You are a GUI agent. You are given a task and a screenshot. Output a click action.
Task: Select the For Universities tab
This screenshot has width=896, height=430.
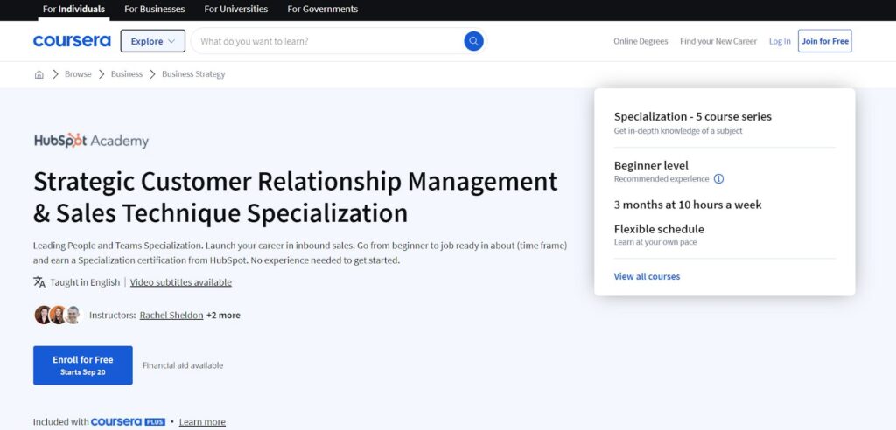pos(235,9)
